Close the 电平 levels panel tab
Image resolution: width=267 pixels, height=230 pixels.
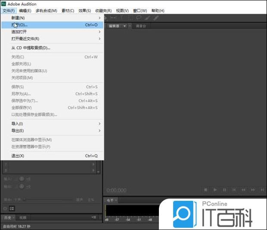pyautogui.click(x=116, y=200)
